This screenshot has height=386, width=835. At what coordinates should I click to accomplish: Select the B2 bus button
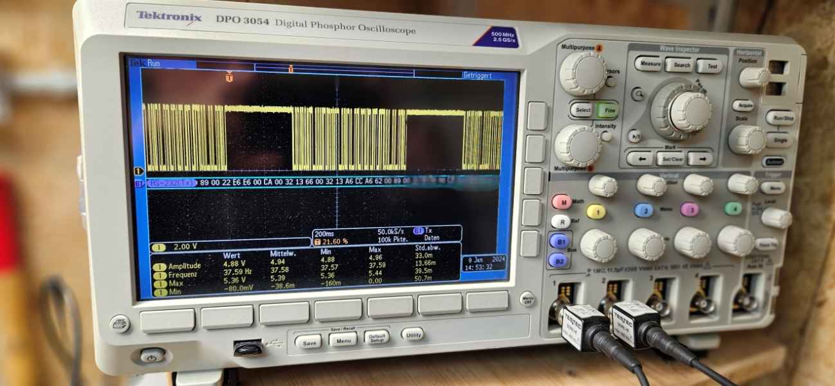pos(557,261)
